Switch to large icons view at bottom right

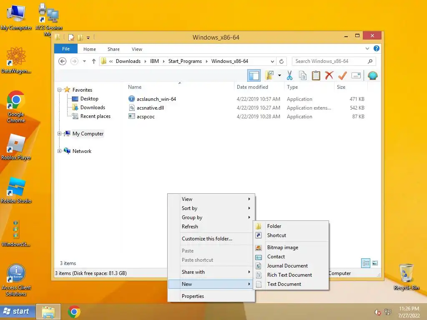click(x=375, y=263)
